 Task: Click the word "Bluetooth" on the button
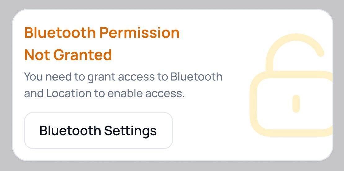pos(70,131)
